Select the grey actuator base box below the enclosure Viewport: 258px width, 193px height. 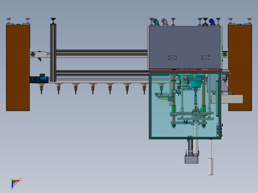click(192, 160)
